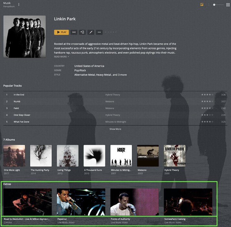Rate What I've Done with the stars
The width and height of the screenshot is (231, 227).
pyautogui.click(x=207, y=122)
